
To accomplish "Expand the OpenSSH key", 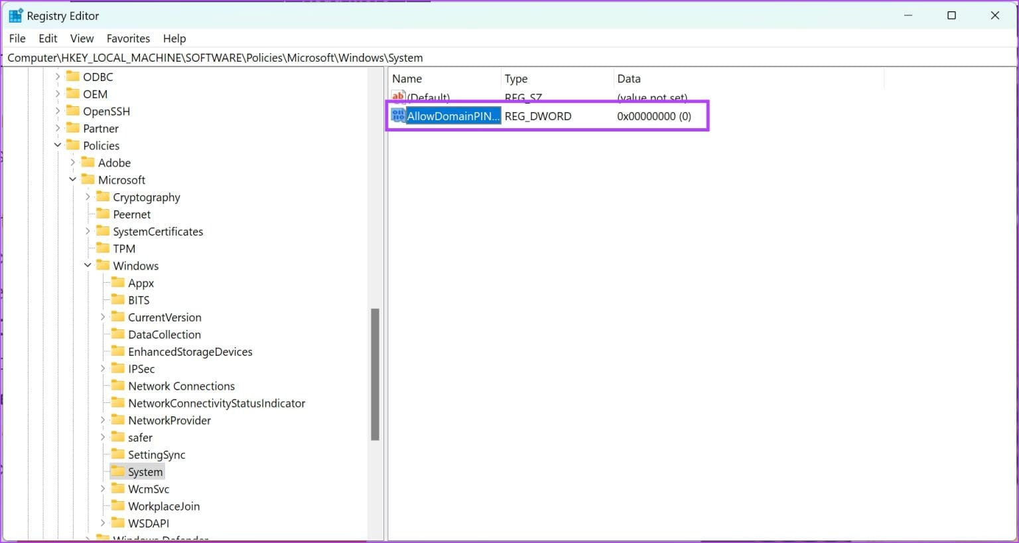I will tap(58, 111).
